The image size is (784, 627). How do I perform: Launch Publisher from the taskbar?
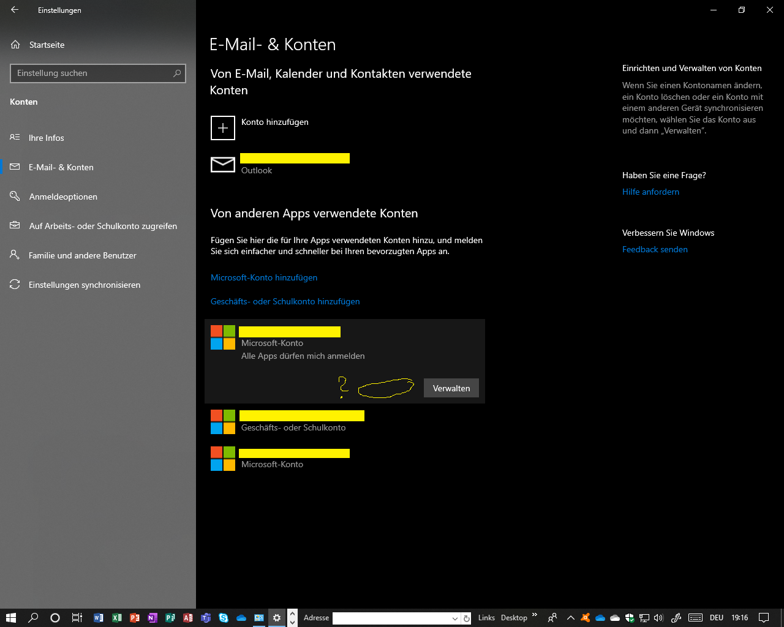(170, 618)
